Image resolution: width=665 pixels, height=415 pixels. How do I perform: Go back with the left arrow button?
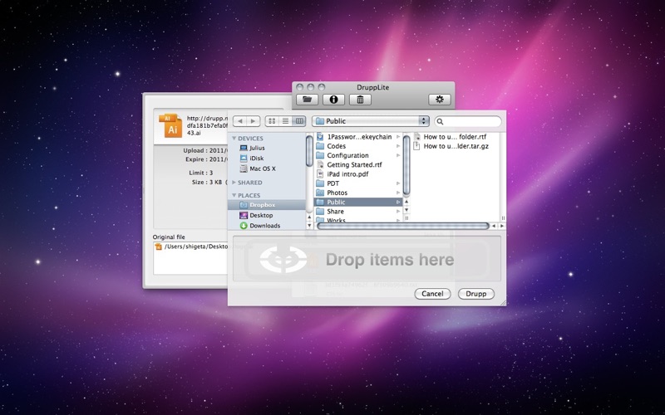(240, 121)
